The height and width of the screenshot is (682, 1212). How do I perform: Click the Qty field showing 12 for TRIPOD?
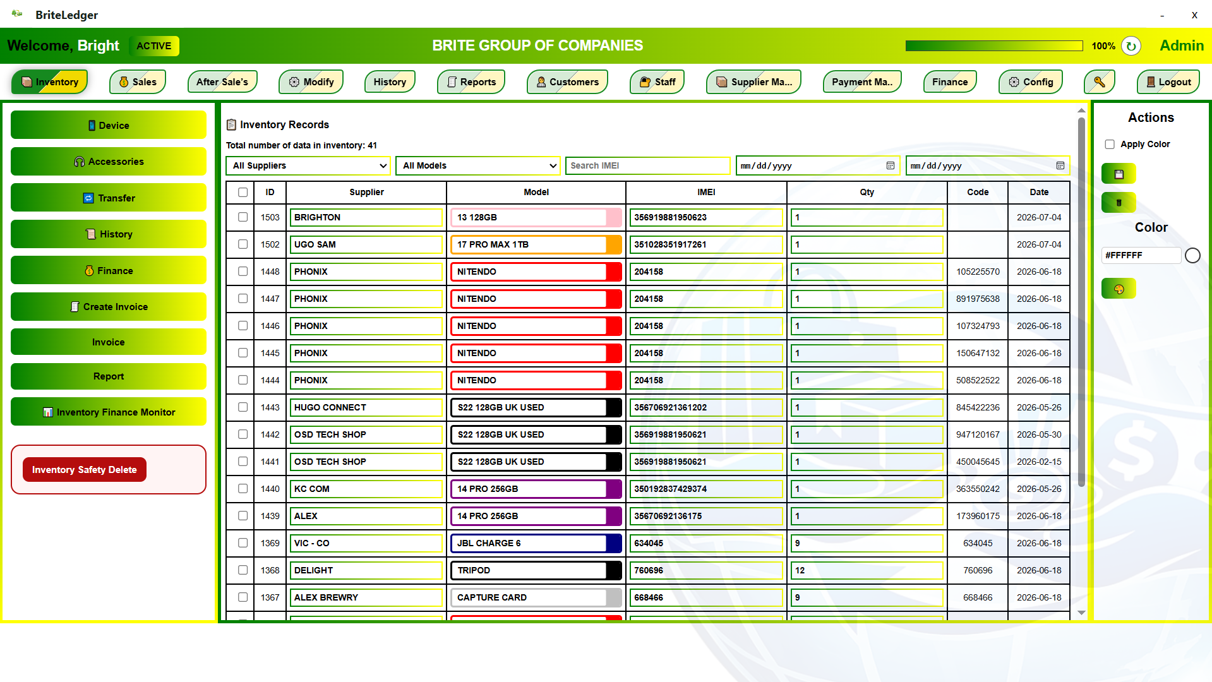[x=867, y=570]
